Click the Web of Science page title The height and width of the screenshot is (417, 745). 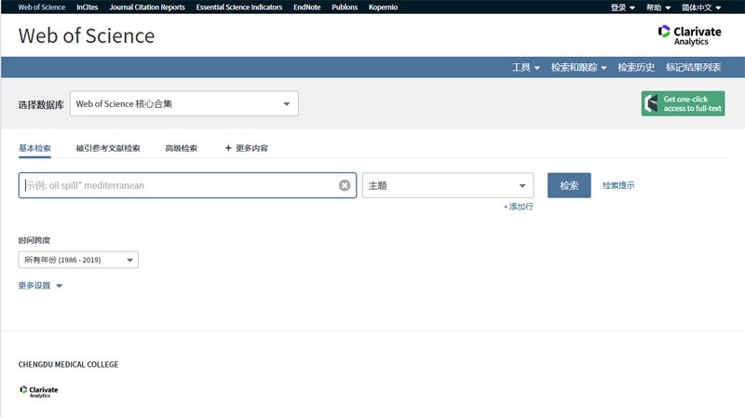[x=87, y=35]
